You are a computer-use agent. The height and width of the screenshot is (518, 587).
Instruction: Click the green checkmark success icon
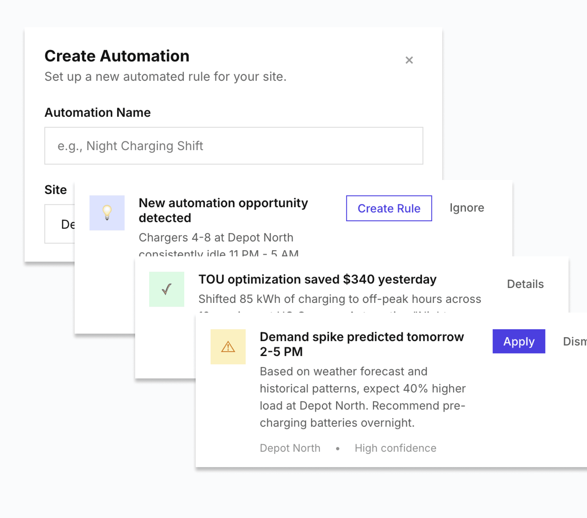point(166,289)
